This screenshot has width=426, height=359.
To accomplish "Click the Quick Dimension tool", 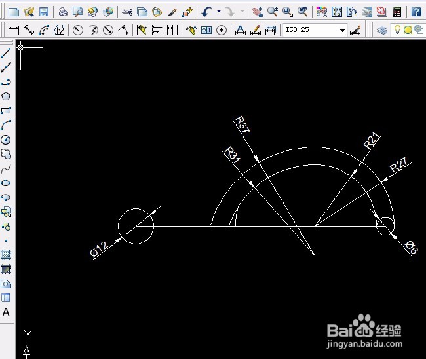I will pyautogui.click(x=142, y=30).
